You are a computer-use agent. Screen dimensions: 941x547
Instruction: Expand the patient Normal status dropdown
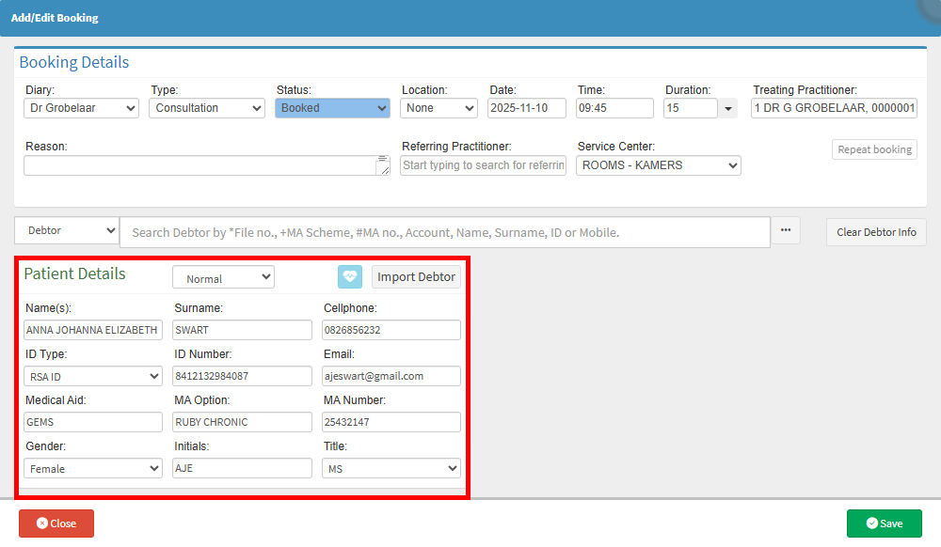click(223, 277)
